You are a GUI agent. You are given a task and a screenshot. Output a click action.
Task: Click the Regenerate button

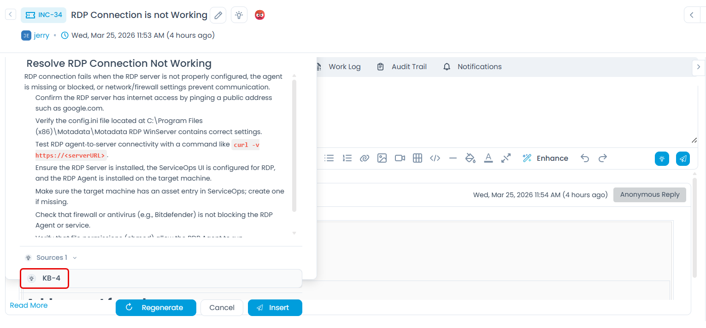(x=156, y=308)
